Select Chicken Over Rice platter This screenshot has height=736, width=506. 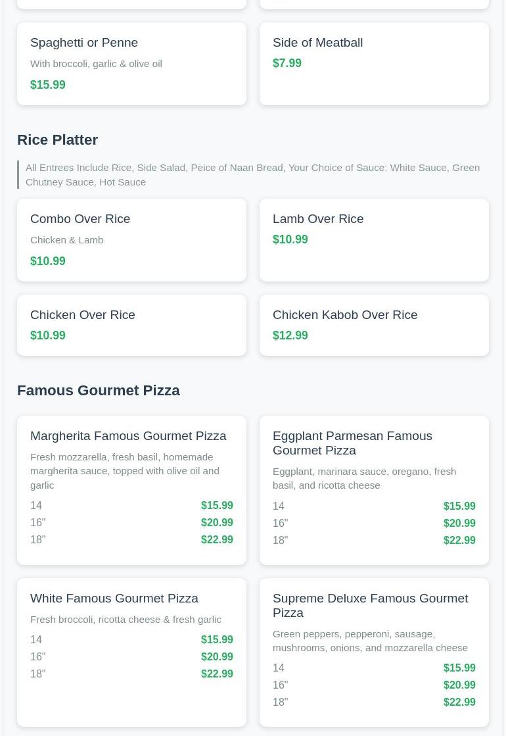83,315
